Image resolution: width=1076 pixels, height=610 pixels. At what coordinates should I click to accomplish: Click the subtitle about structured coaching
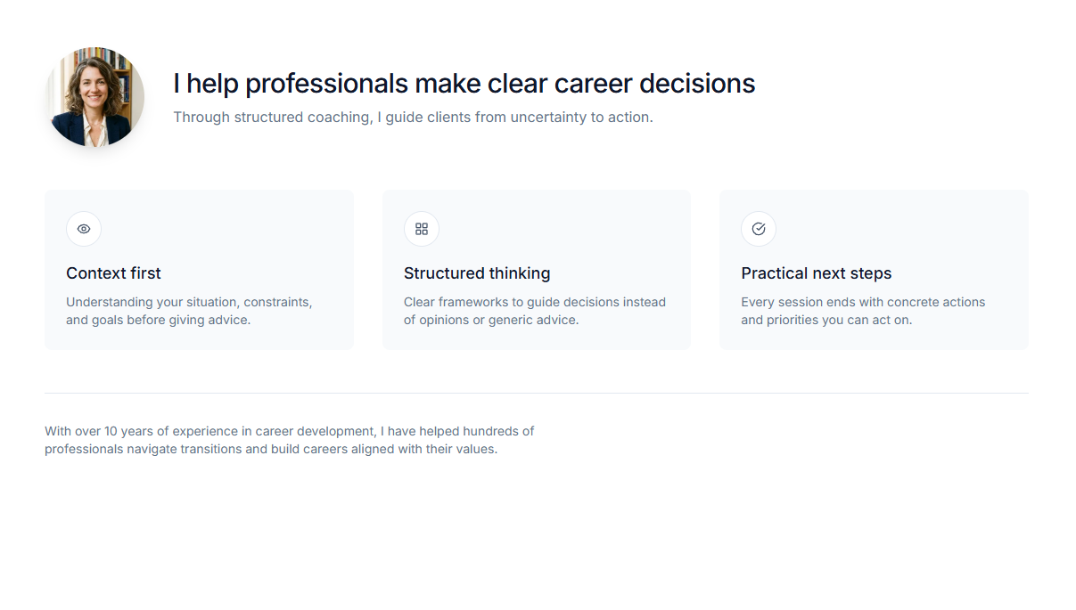[413, 118]
